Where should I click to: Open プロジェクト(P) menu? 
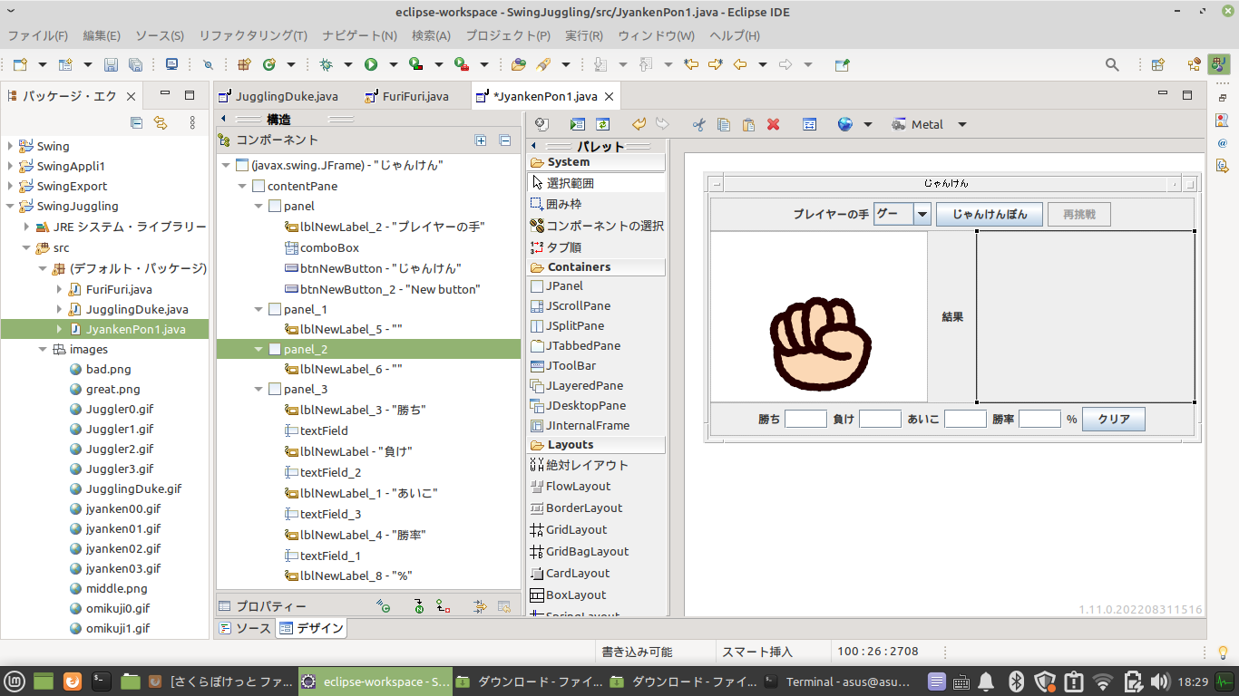(x=508, y=35)
